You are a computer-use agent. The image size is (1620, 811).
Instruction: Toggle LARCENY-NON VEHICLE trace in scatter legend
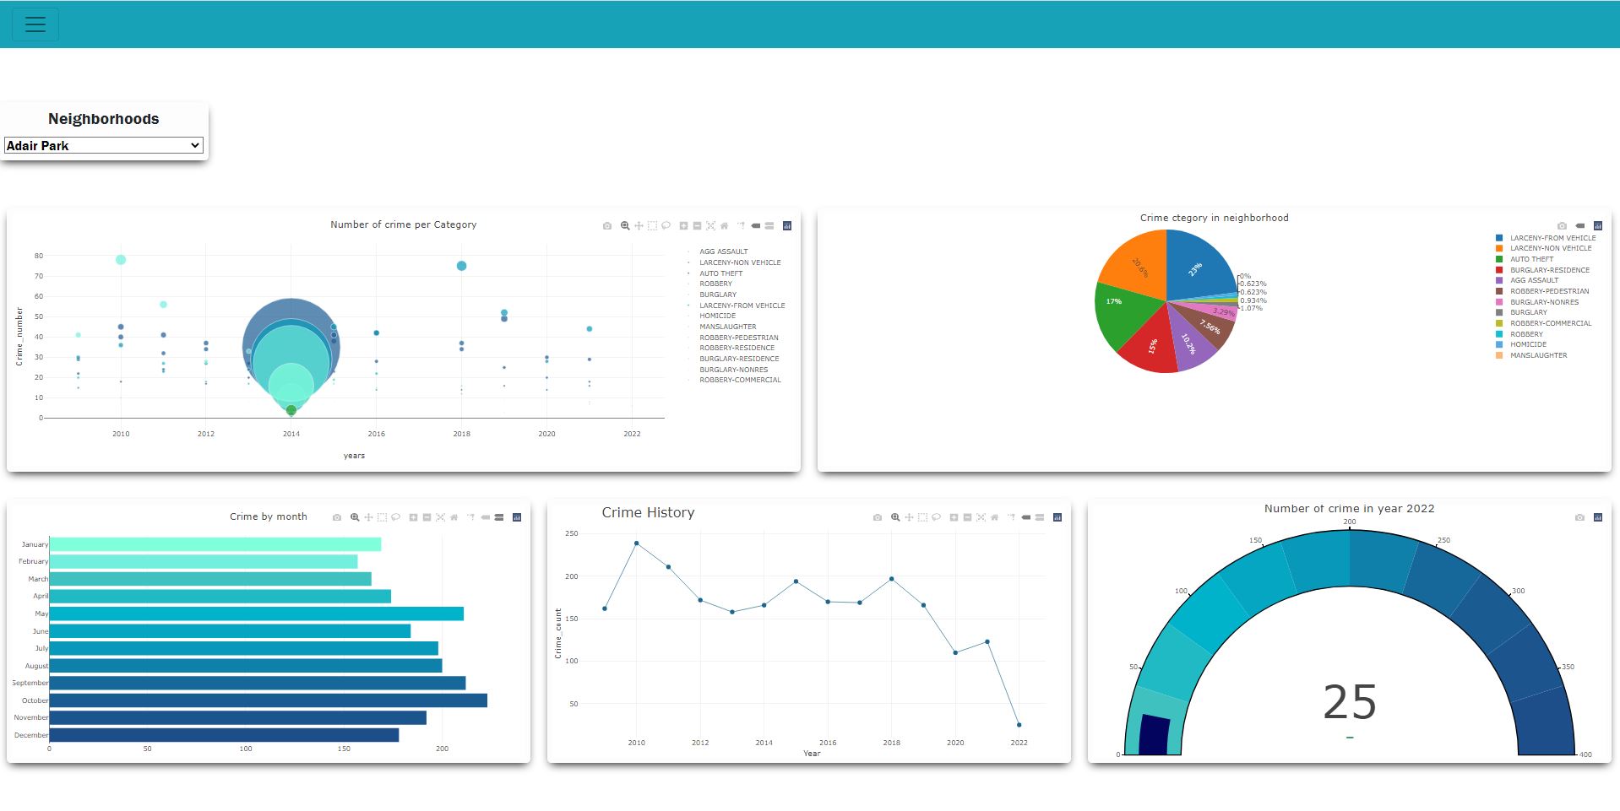click(x=740, y=262)
